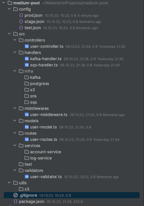This screenshot has height=206, width=144.
Task: Select the sqs-handler.ts file
Action: (44, 65)
